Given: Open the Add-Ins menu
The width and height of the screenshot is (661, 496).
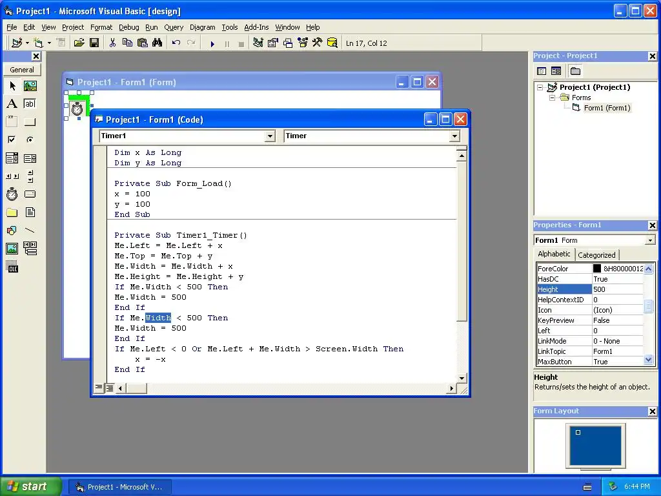Looking at the screenshot, I should point(256,27).
